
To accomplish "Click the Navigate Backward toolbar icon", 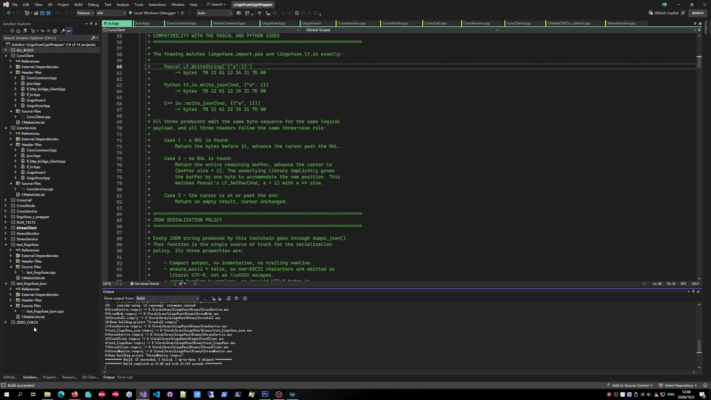I will (9, 13).
